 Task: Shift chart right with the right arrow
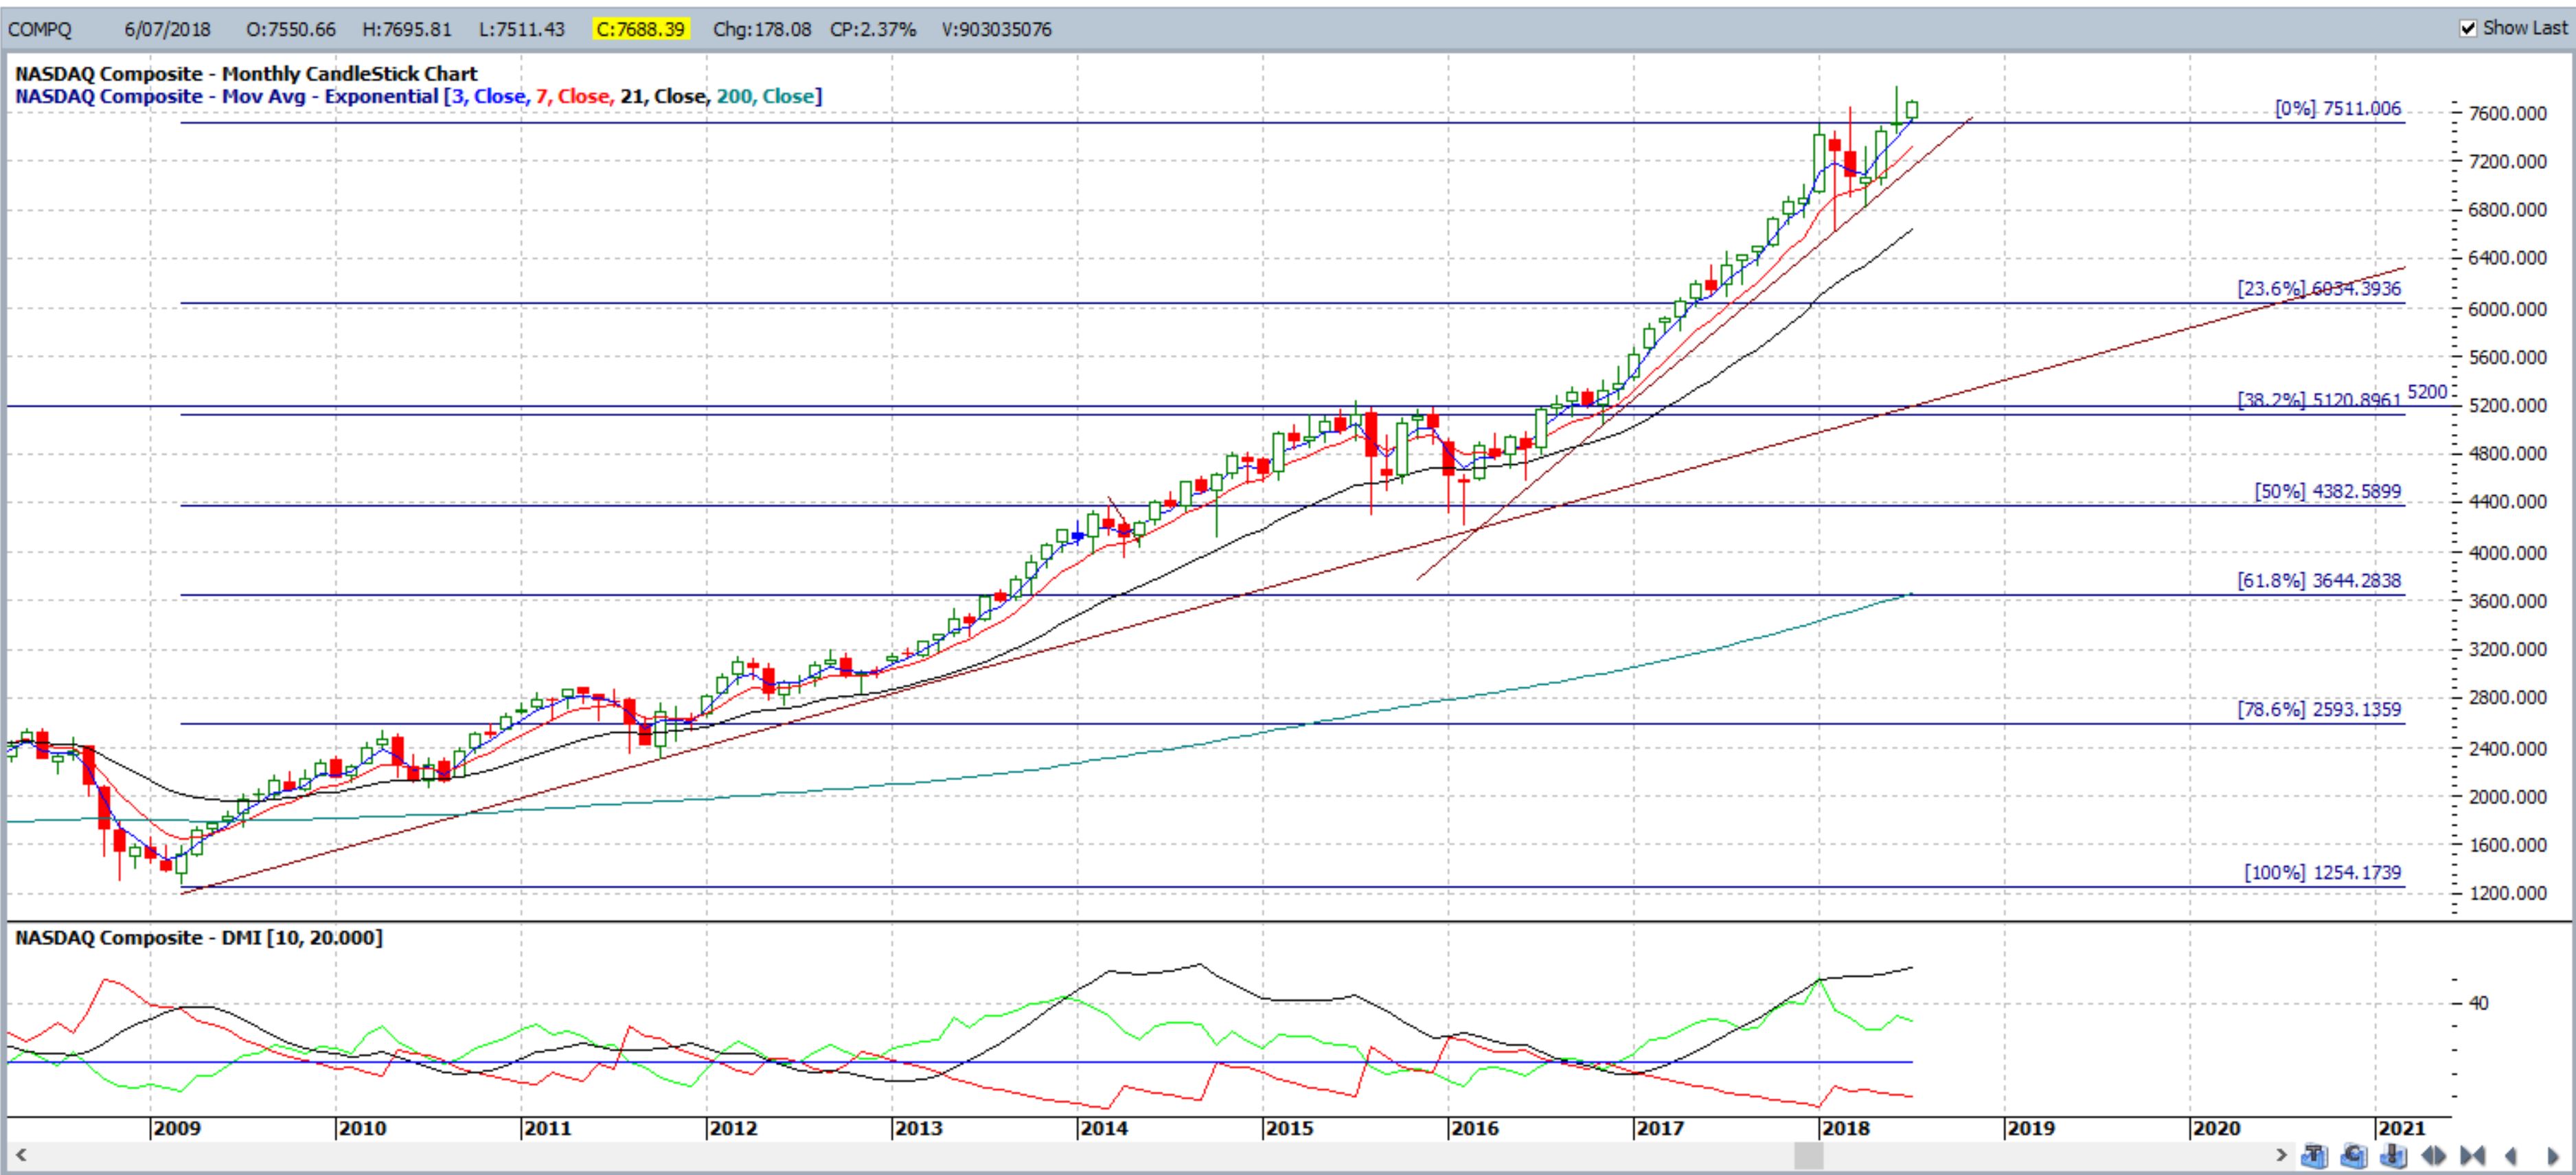click(2552, 1157)
